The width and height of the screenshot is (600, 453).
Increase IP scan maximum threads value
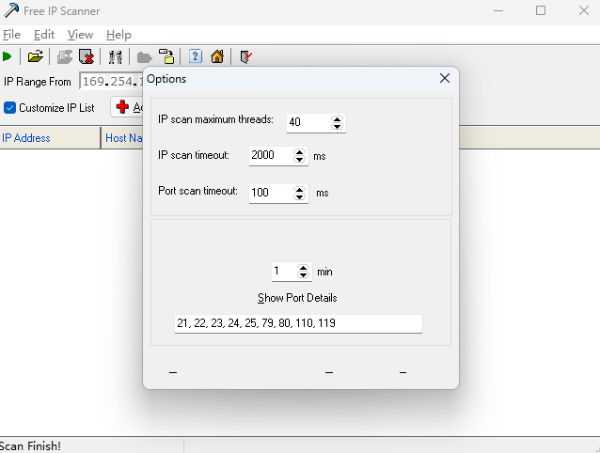pyautogui.click(x=338, y=118)
